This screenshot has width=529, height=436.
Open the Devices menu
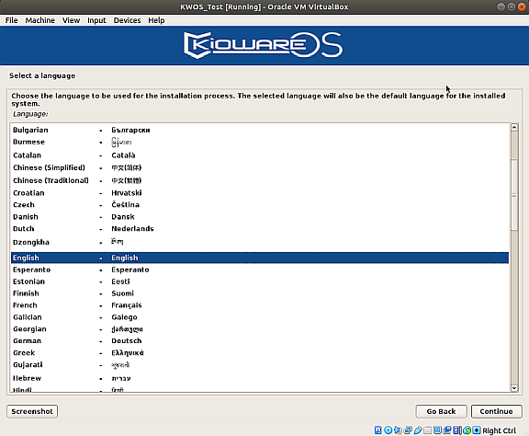[x=127, y=20]
